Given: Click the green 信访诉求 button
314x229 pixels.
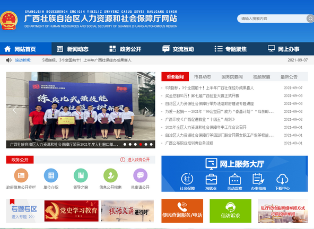Looking at the screenshot, I should click(231, 211).
